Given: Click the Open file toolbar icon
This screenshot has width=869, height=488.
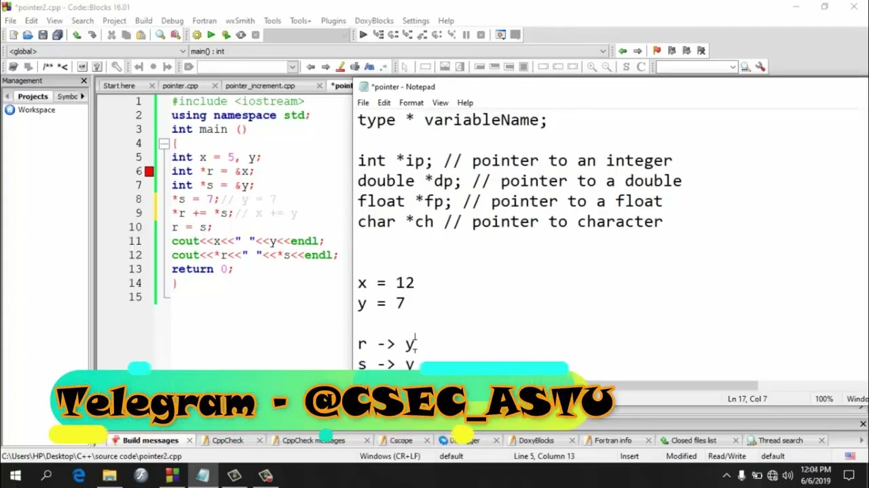Looking at the screenshot, I should [28, 35].
